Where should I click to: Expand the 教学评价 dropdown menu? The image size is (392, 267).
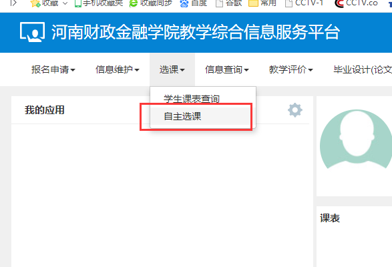(x=290, y=69)
